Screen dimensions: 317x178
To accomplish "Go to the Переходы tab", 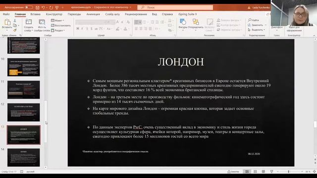I will tap(74, 14).
